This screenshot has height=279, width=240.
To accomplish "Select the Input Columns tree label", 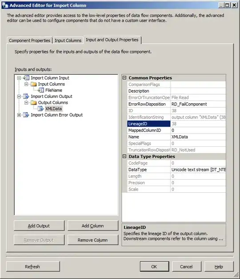I will [x=52, y=84].
